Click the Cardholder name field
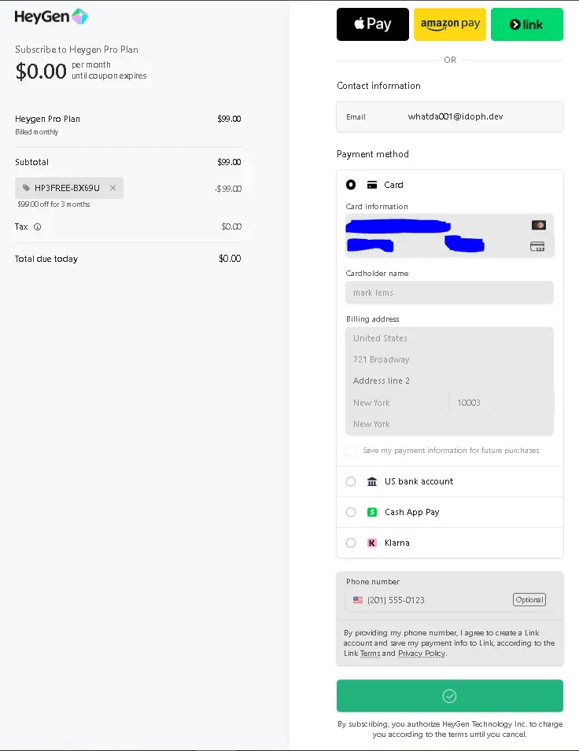 tap(449, 293)
